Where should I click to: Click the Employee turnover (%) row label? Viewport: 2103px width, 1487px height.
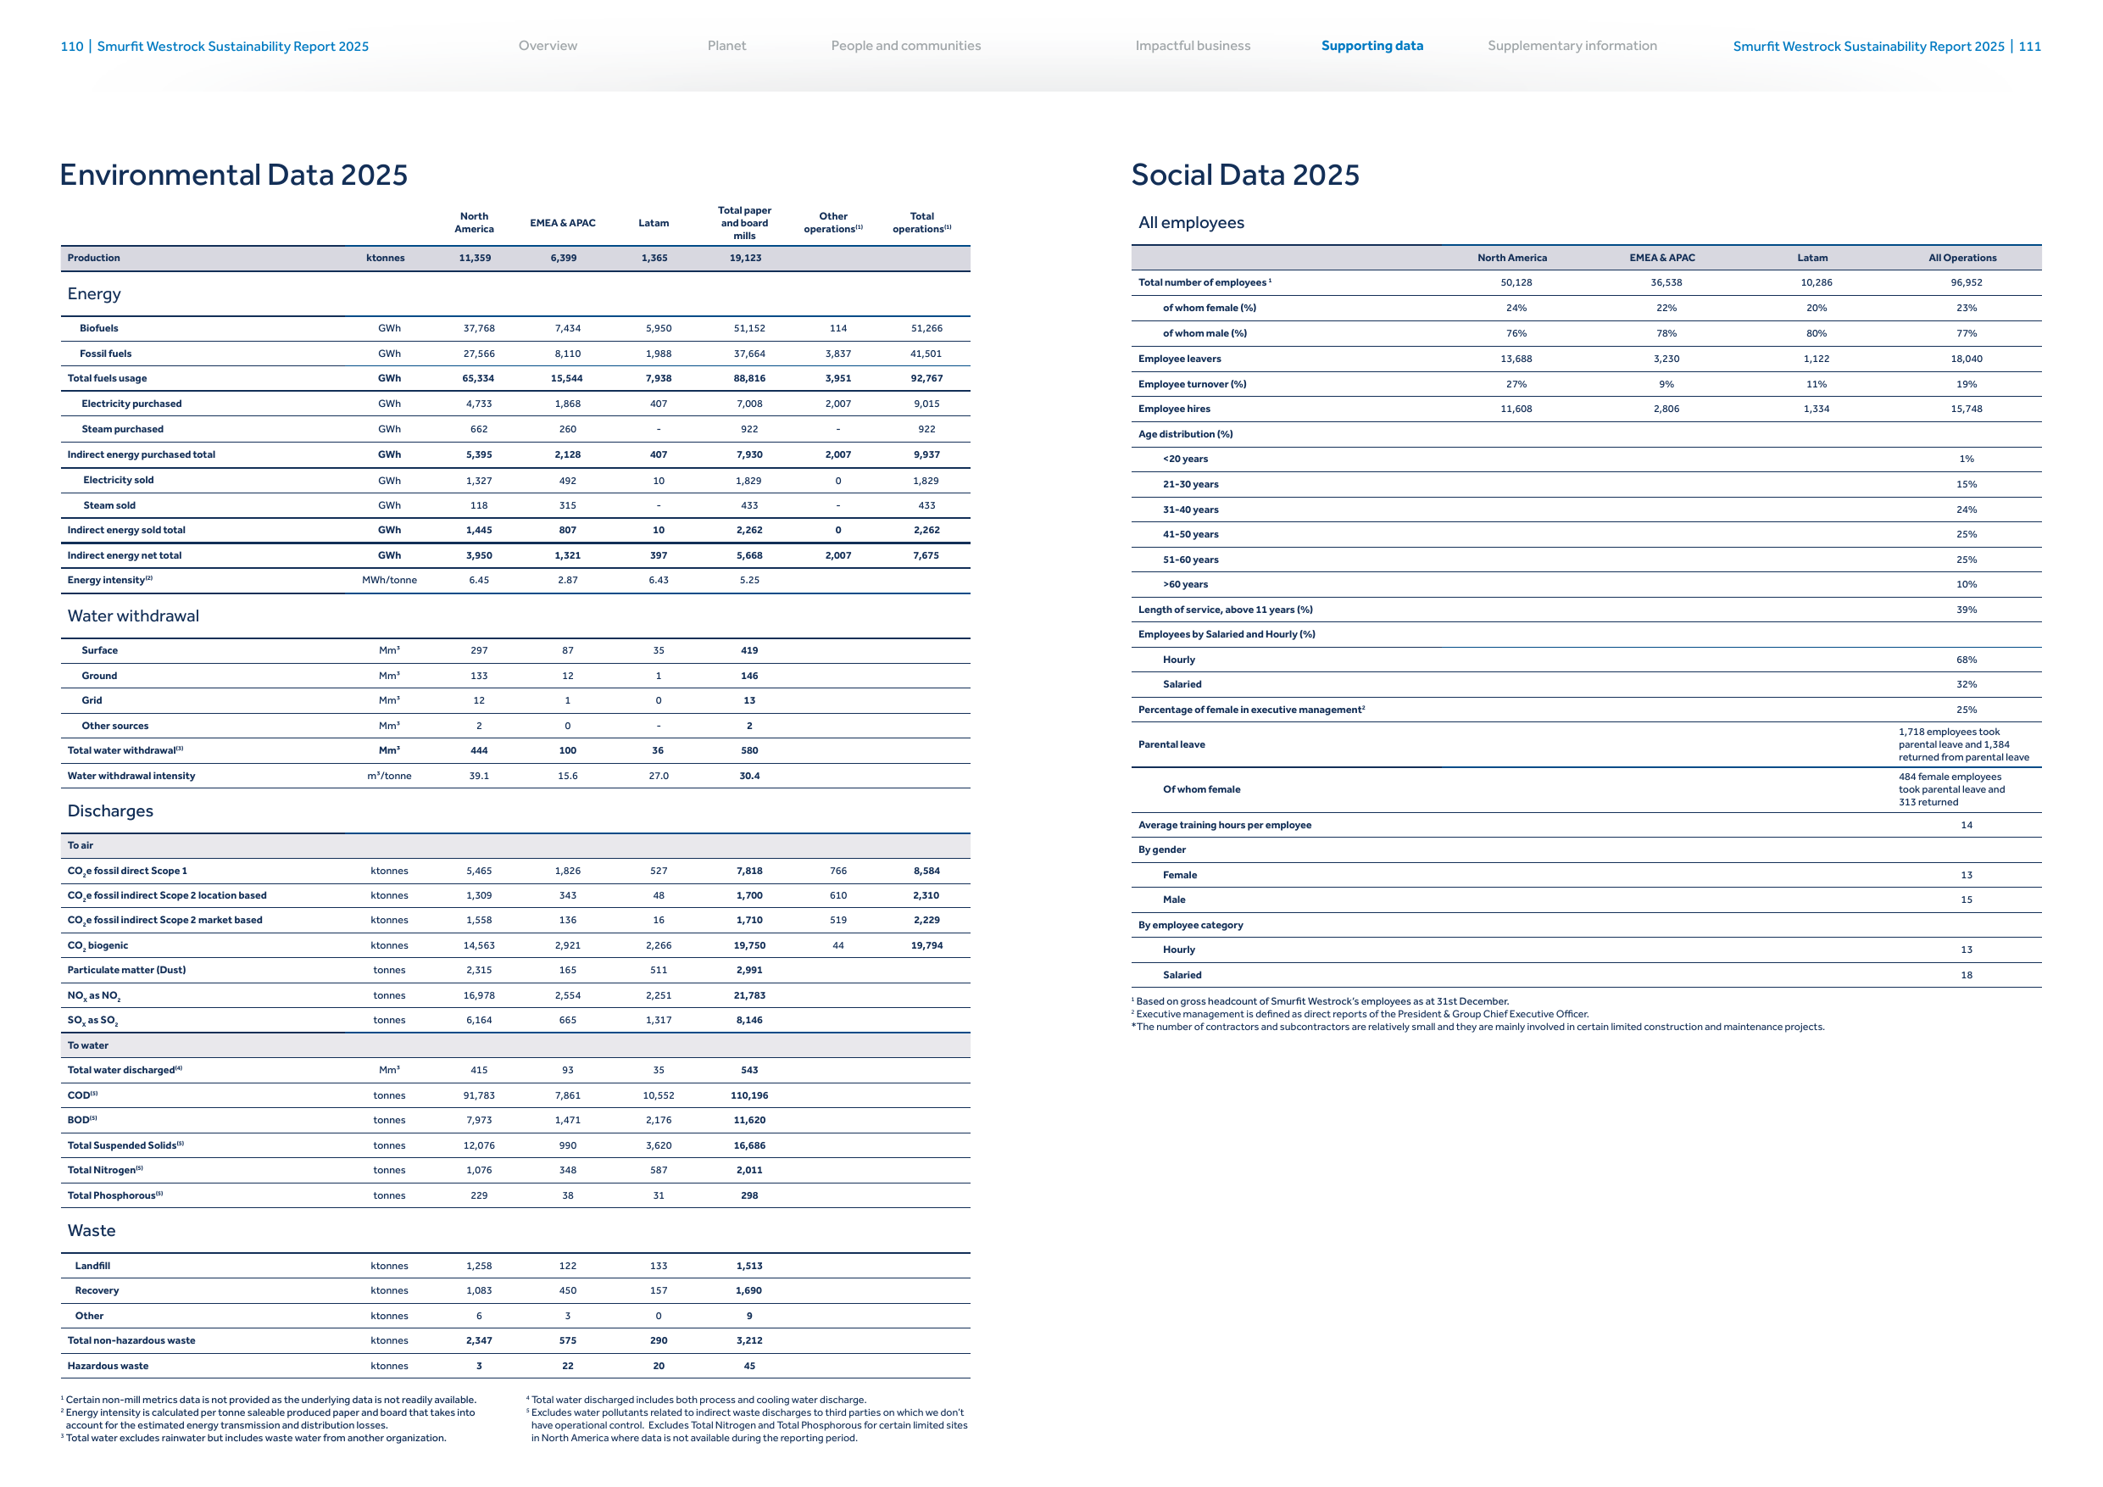[1192, 385]
